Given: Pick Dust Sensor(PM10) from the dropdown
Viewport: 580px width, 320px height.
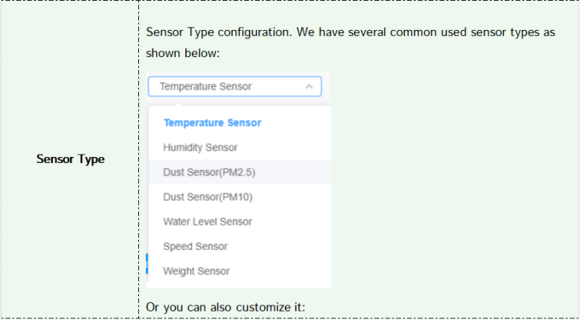Looking at the screenshot, I should point(240,197).
